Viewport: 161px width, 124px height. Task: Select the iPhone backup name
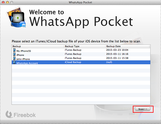20,55
